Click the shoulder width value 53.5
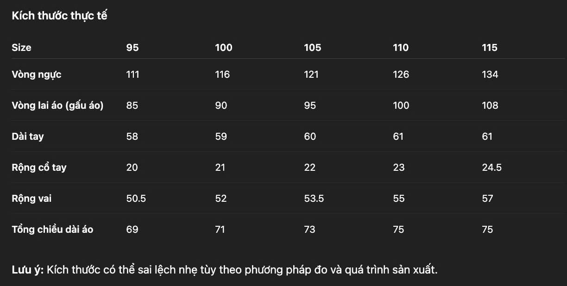 [x=314, y=199]
